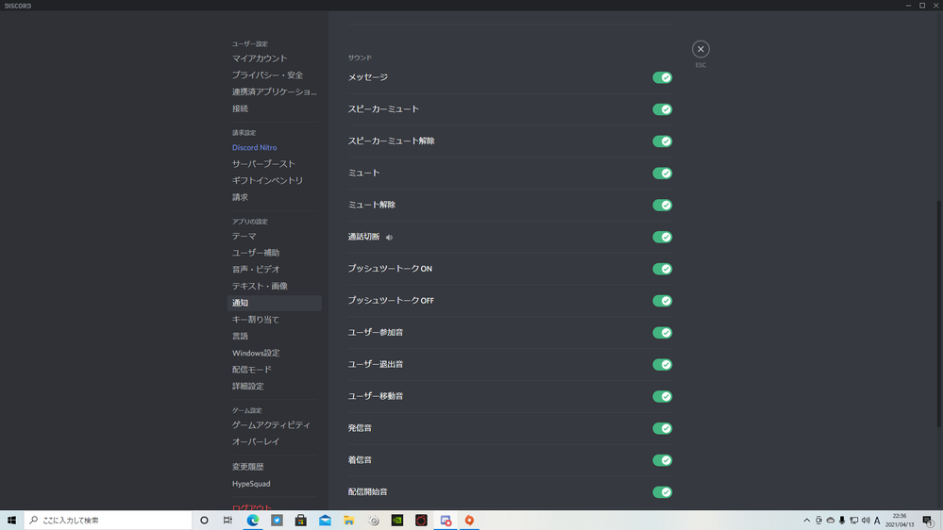Open the Discord Nitro page
Screen dimensions: 943x530
[275, 147]
